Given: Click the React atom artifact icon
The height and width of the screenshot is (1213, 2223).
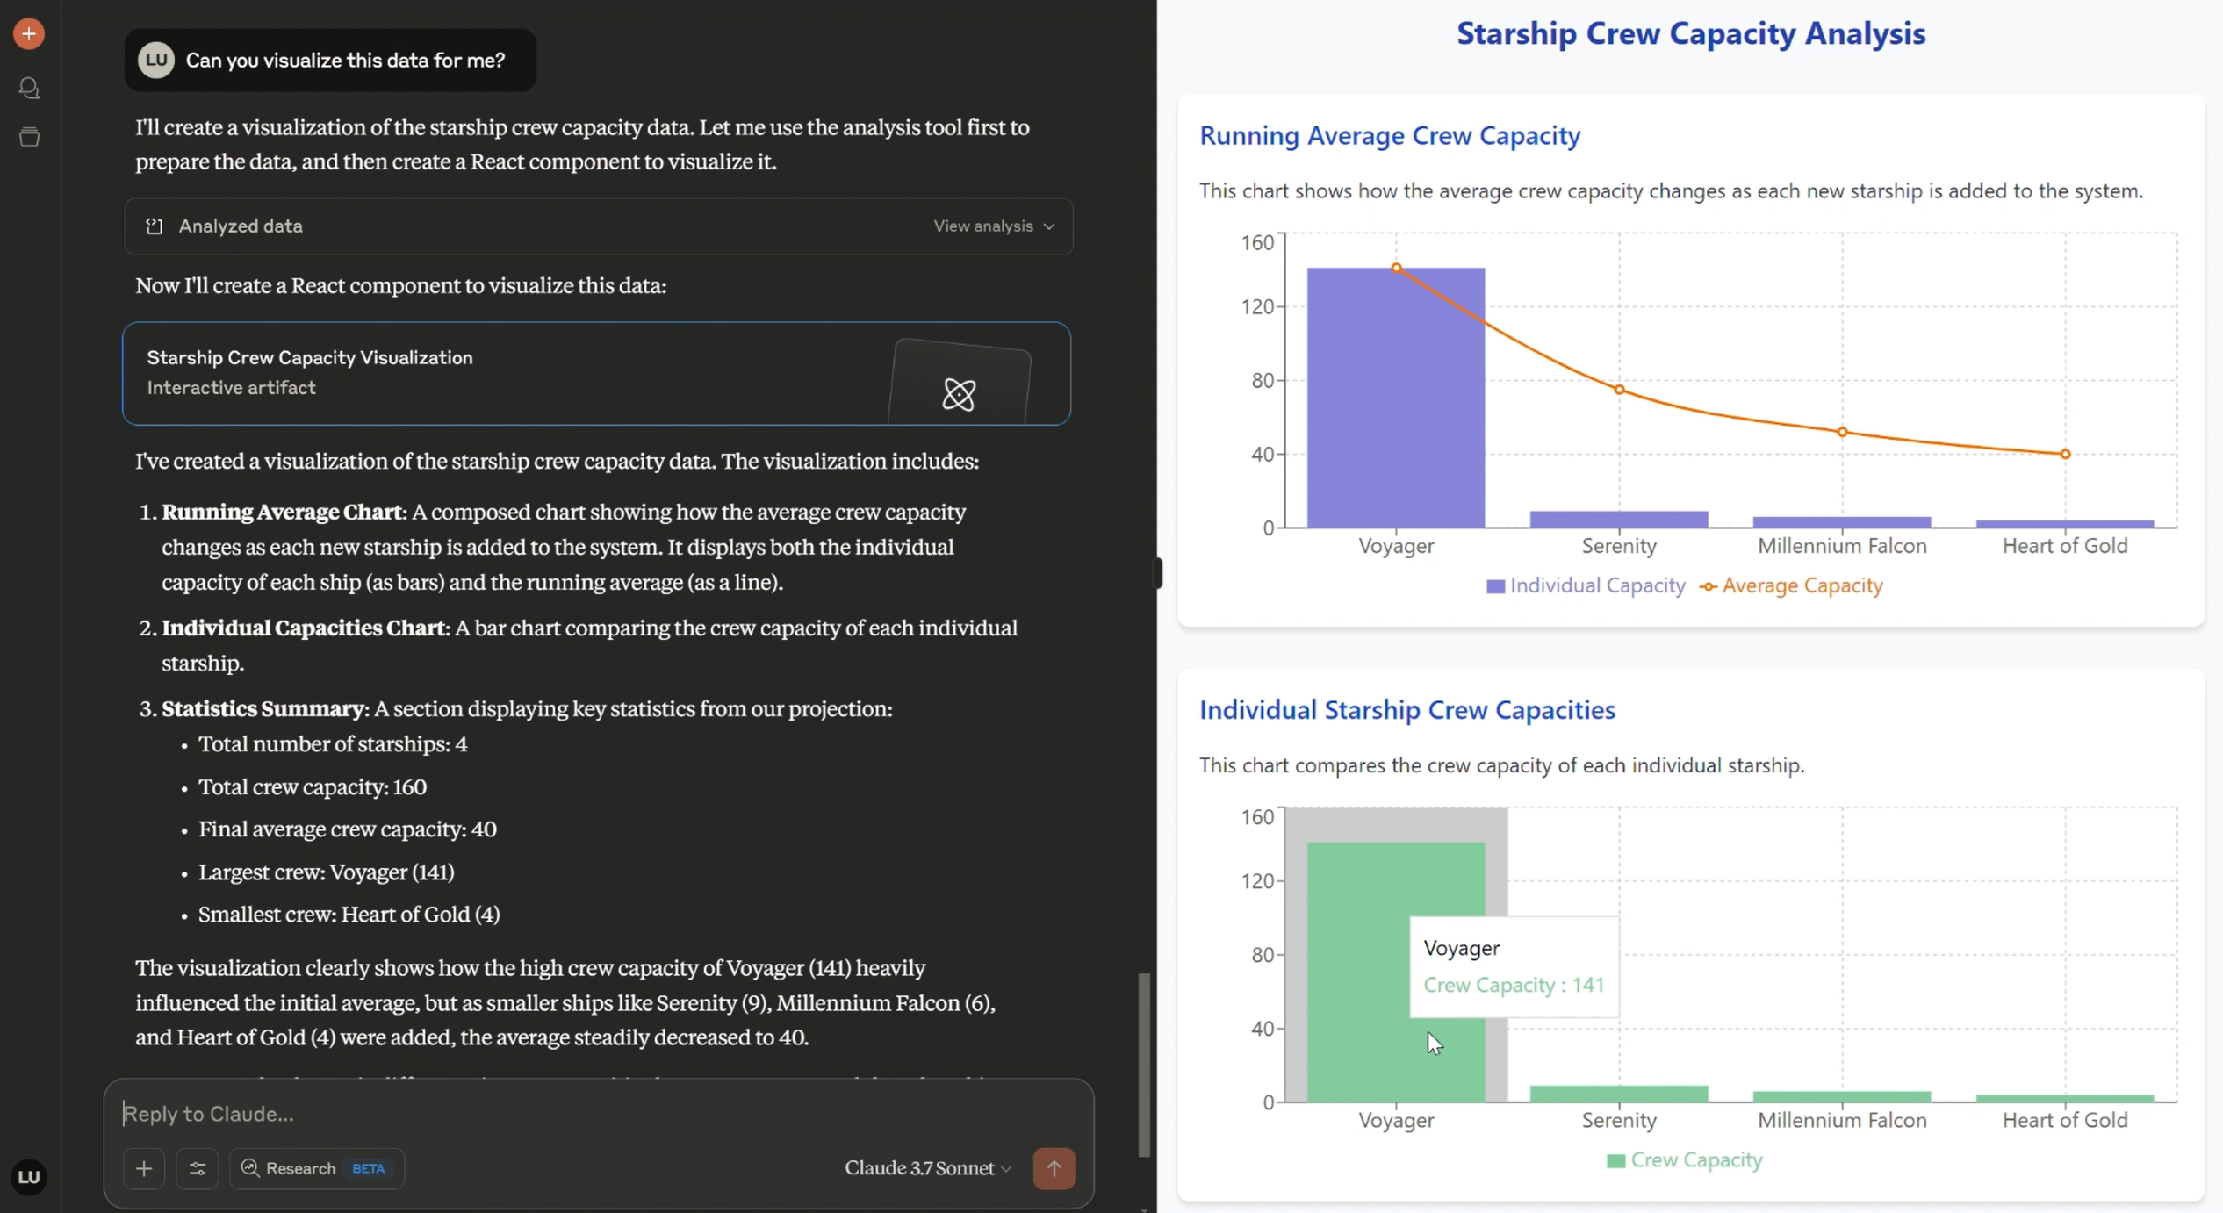Looking at the screenshot, I should coord(959,394).
